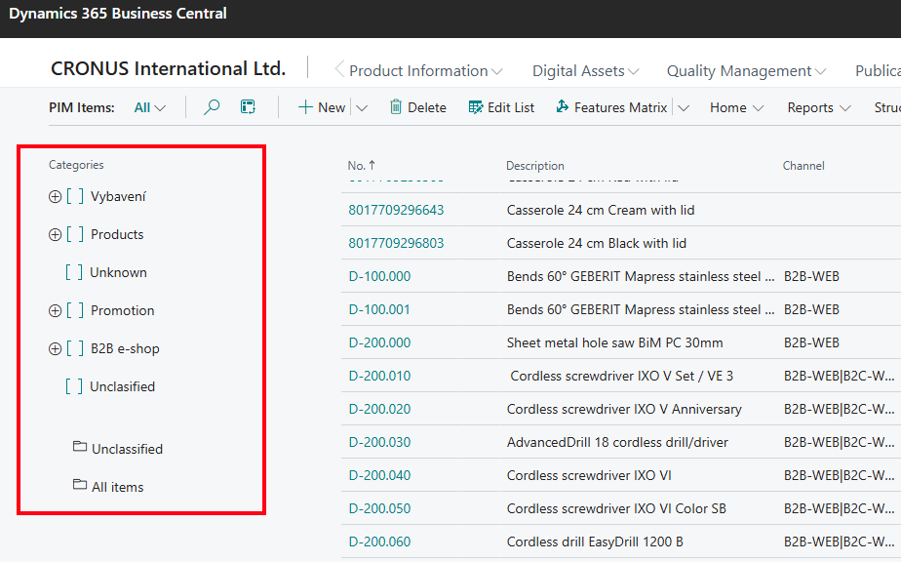
Task: Open item 8017709296643 link
Action: click(x=396, y=210)
